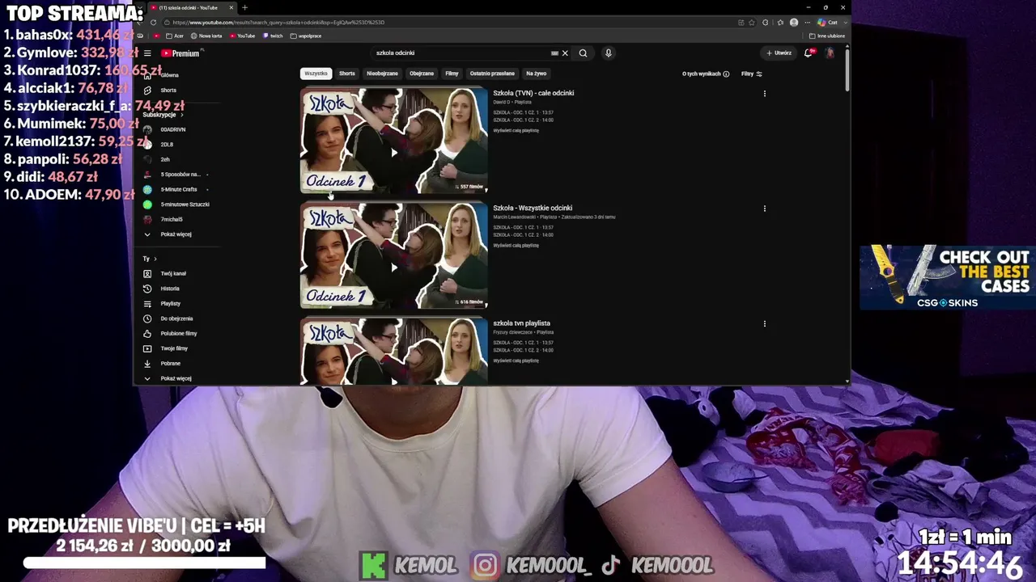Screen dimensions: 1036x582
Task: Show info icon for O tych wynikach
Action: pyautogui.click(x=726, y=74)
